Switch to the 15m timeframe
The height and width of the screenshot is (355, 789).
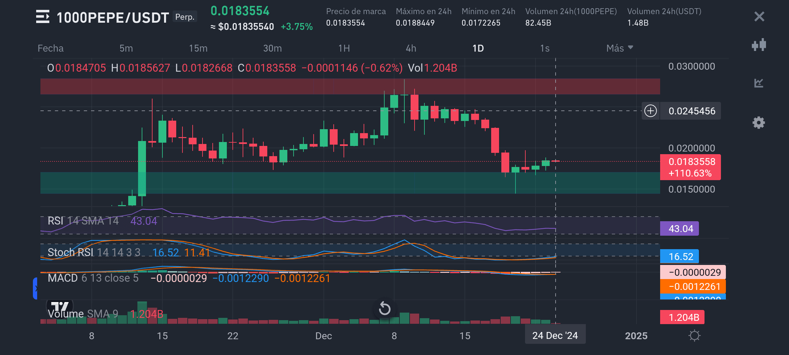click(198, 48)
